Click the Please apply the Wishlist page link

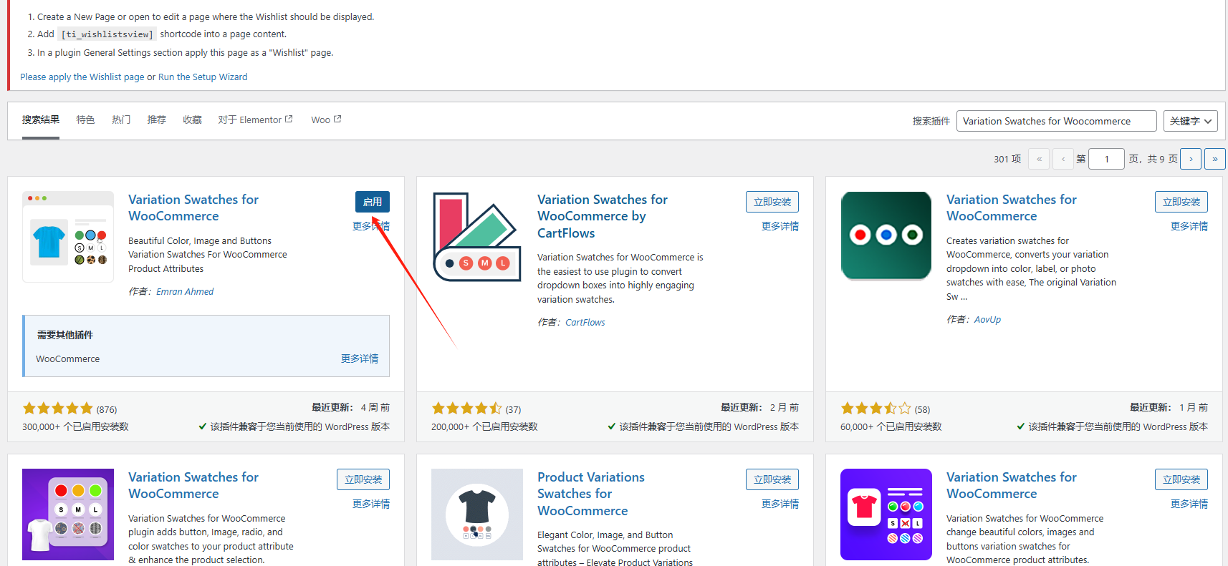click(82, 77)
